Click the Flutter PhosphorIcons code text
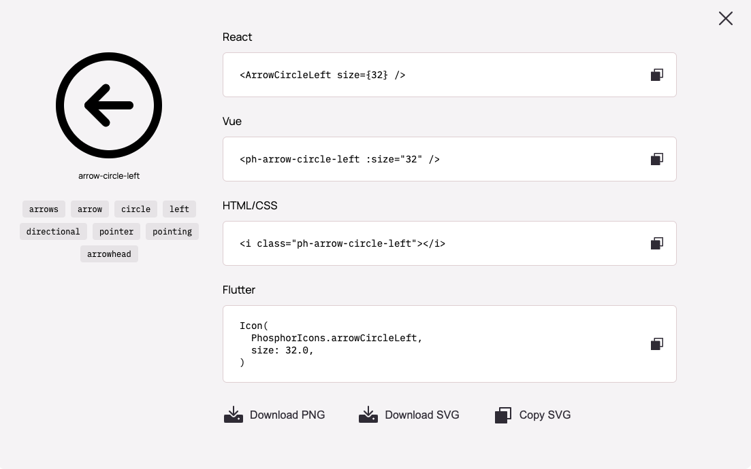The width and height of the screenshot is (751, 469). pyautogui.click(x=336, y=338)
